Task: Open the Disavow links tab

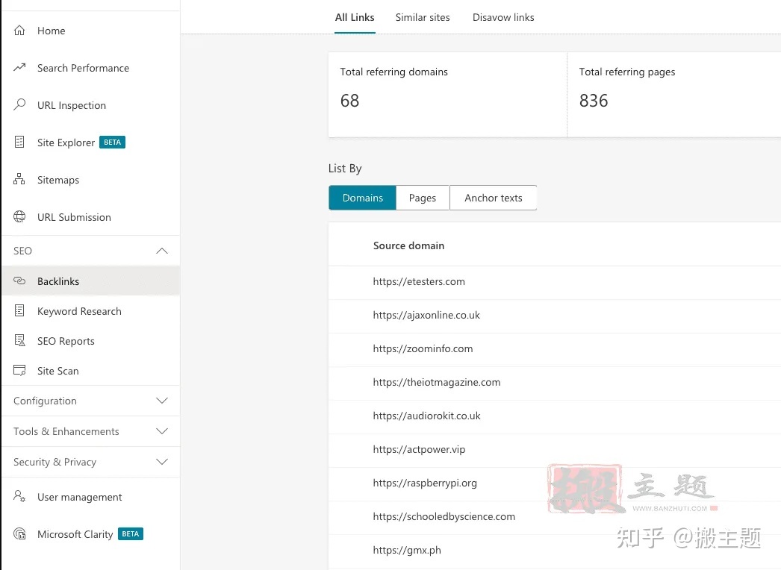Action: point(503,17)
